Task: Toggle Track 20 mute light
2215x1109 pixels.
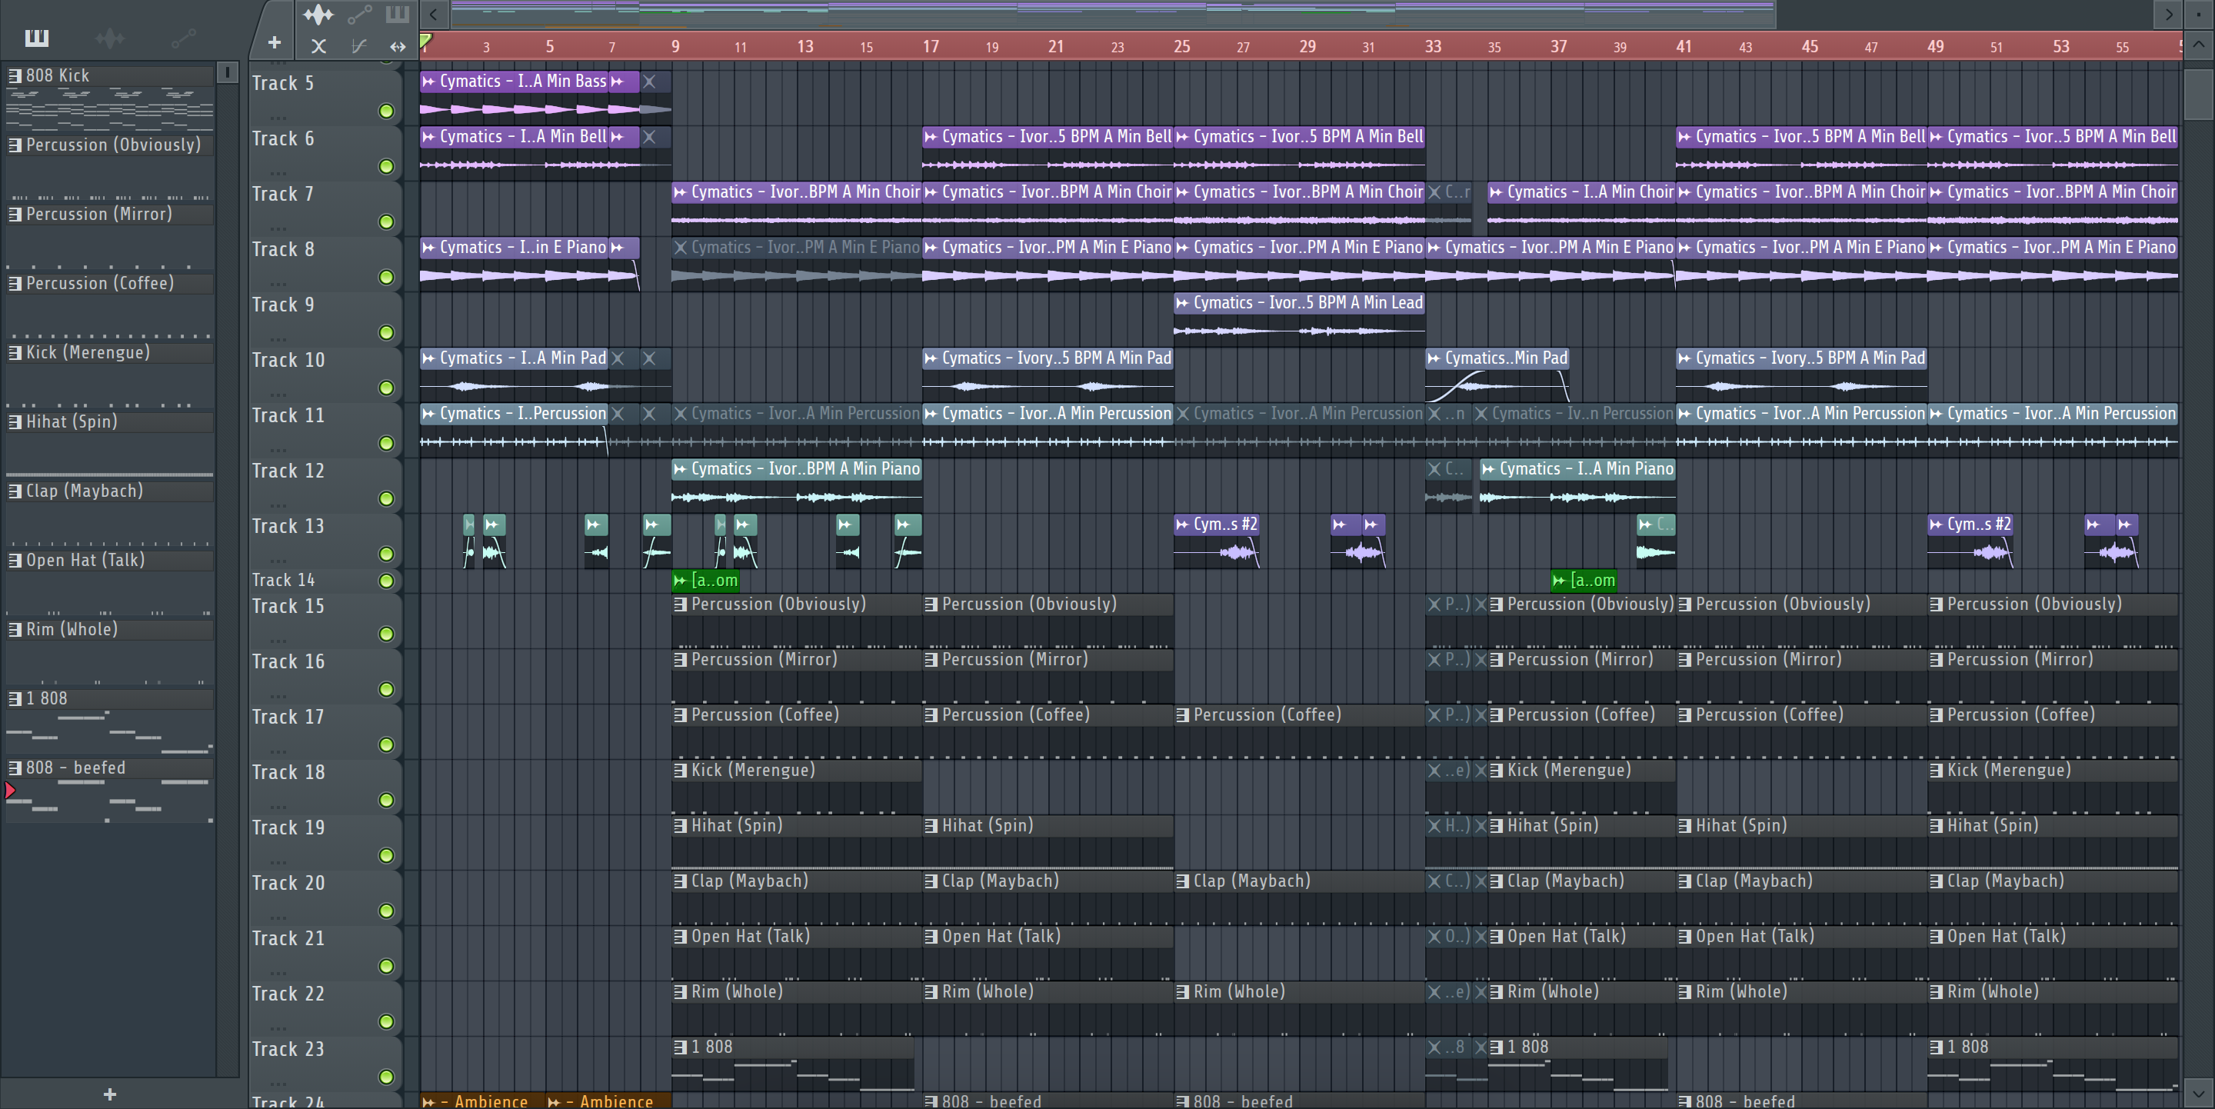Action: (x=387, y=911)
